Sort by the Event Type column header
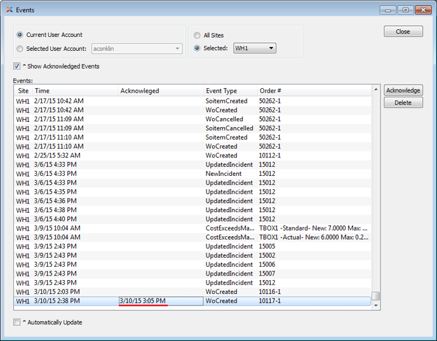 pyautogui.click(x=230, y=91)
